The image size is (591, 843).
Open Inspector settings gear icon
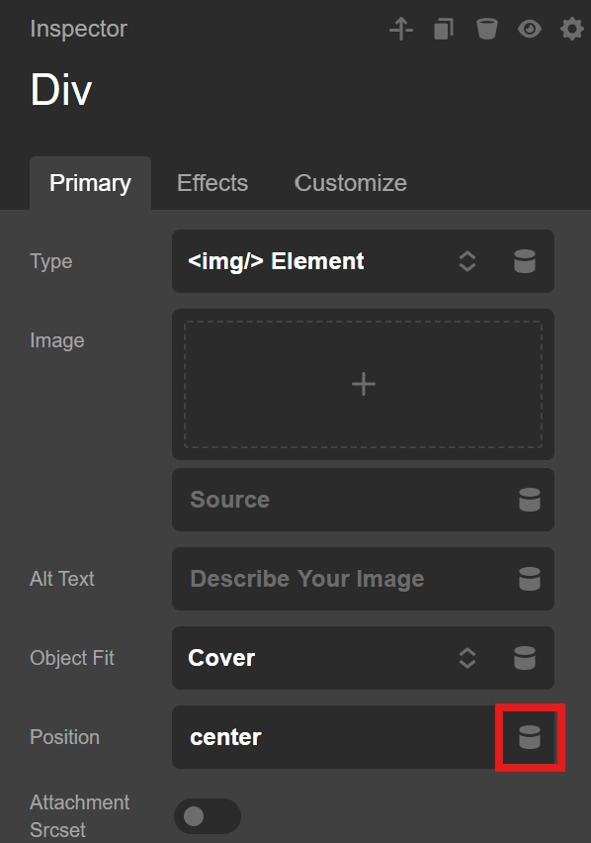pyautogui.click(x=571, y=29)
